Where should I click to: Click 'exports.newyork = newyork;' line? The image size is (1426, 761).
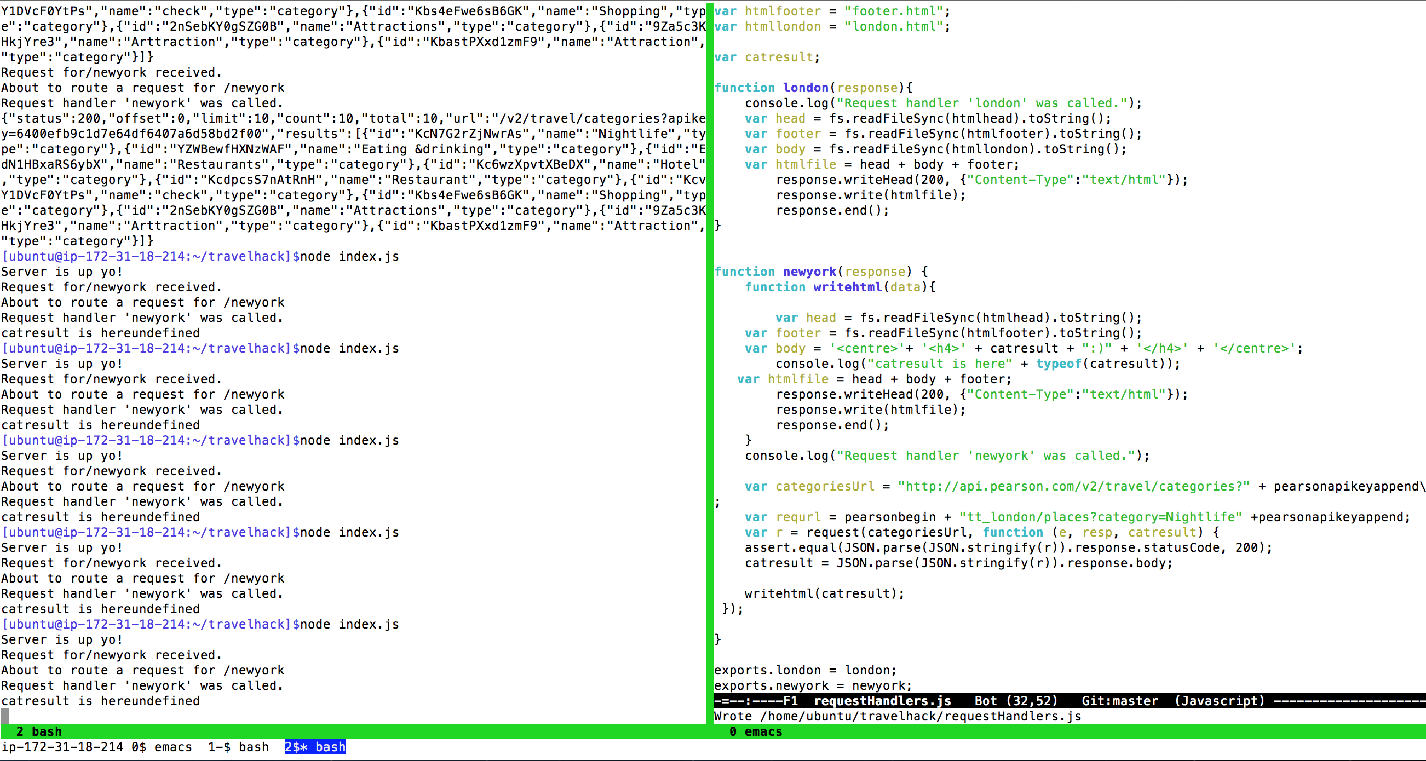click(813, 685)
